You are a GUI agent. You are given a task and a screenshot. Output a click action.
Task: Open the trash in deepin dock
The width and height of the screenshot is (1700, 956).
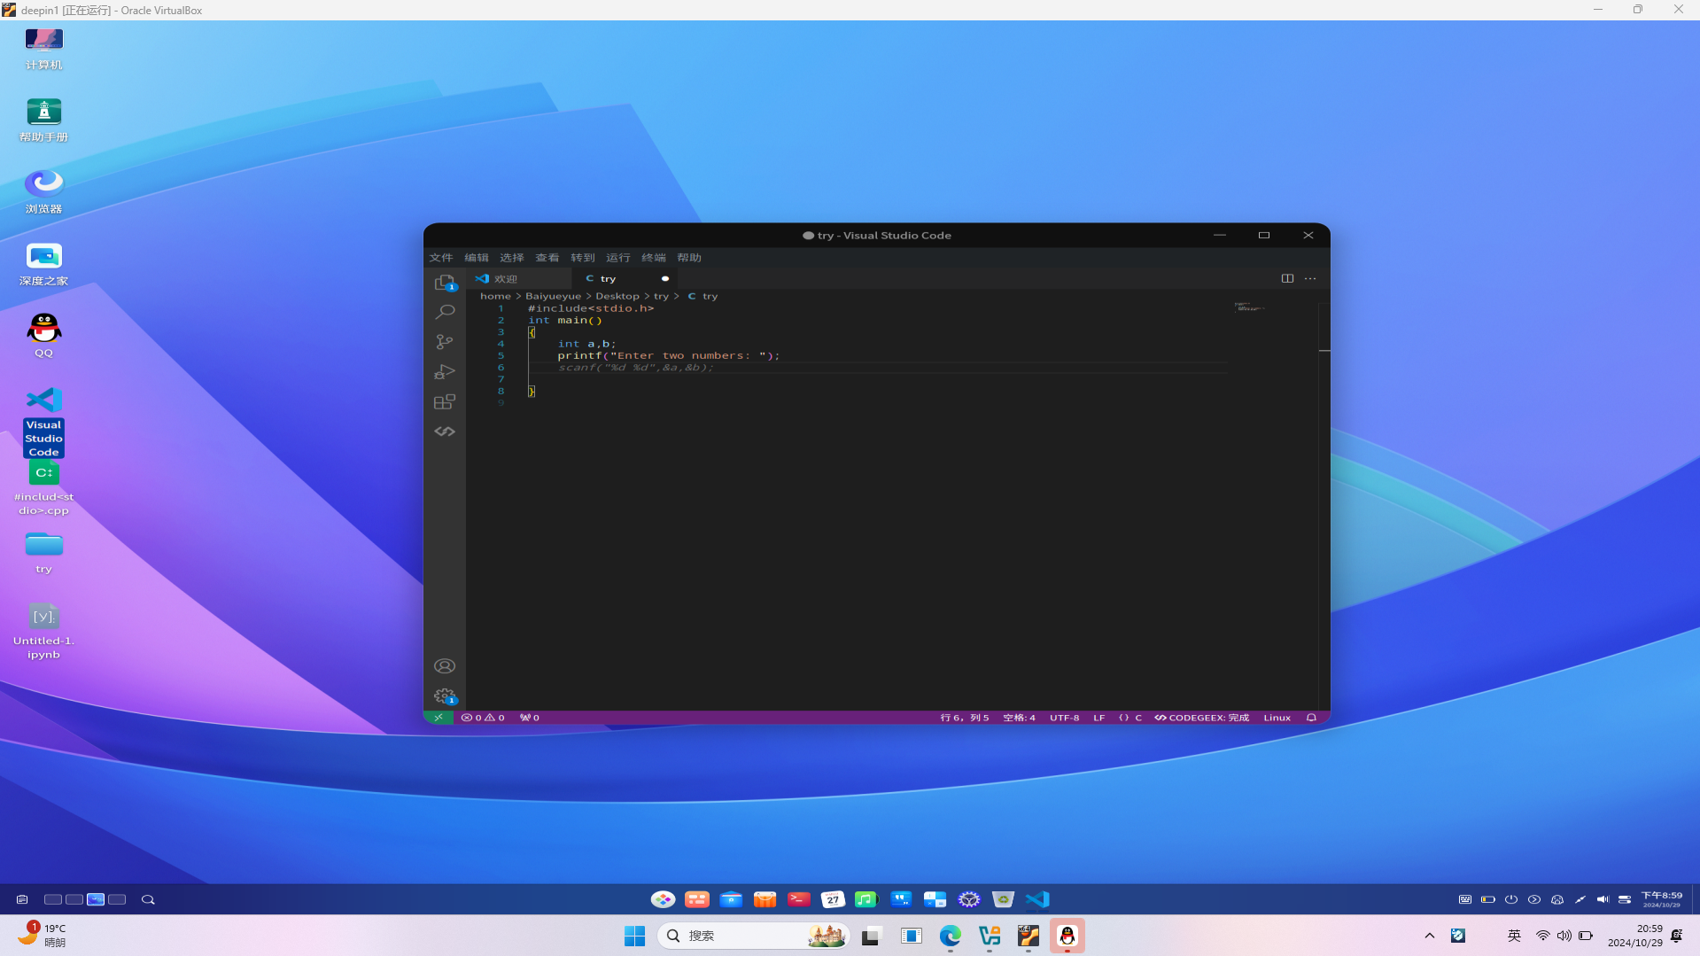pos(1003,899)
